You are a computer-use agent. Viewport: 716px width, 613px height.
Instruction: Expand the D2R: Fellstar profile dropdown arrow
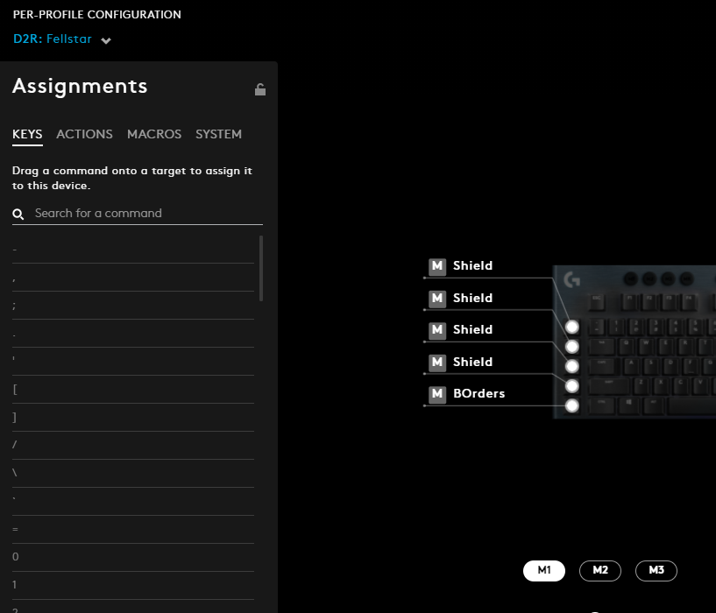click(x=106, y=40)
